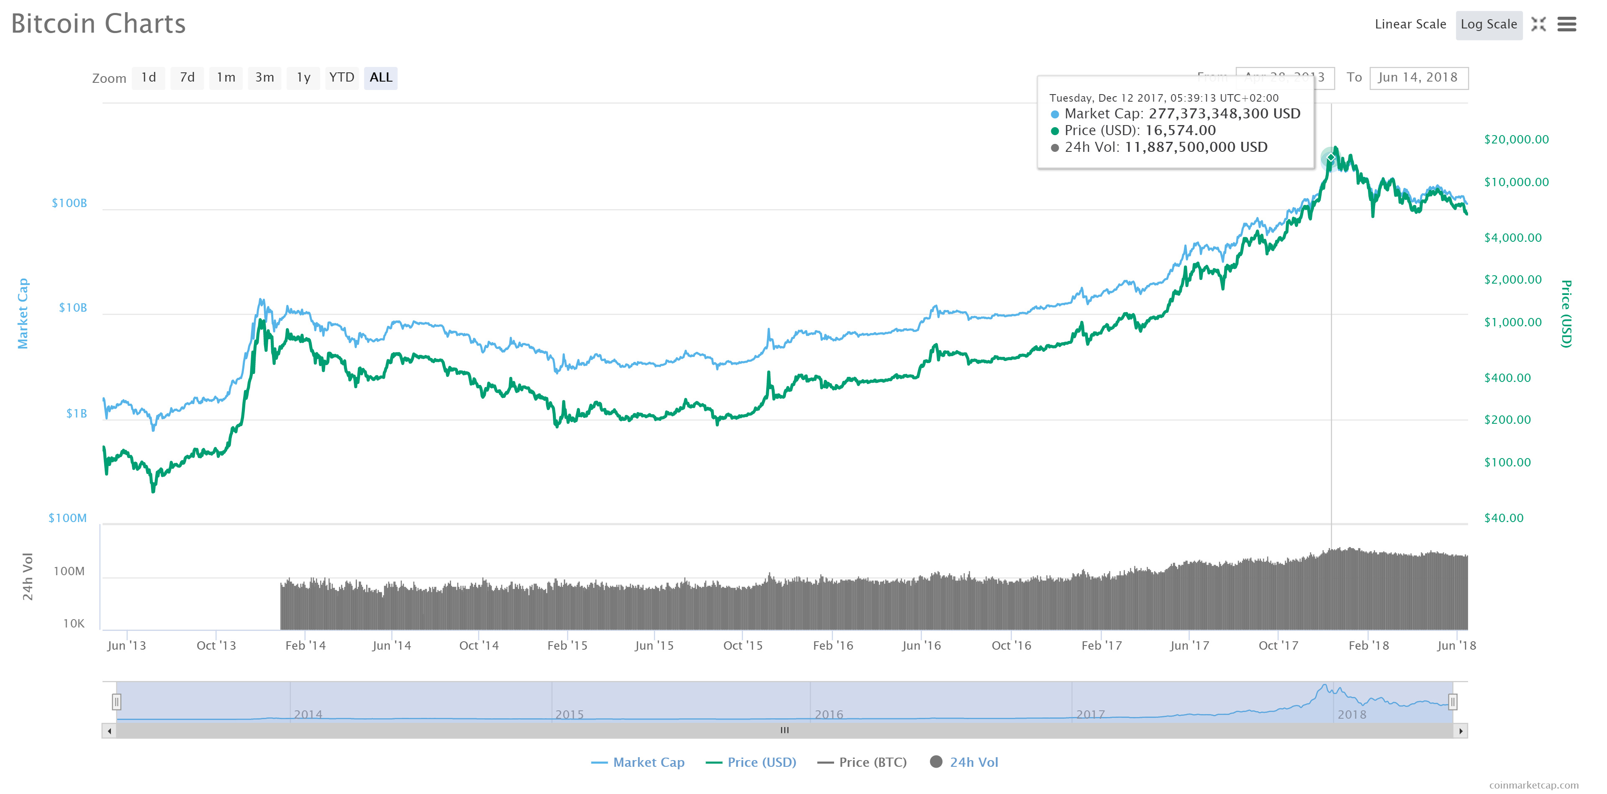The width and height of the screenshot is (1607, 794).
Task: Click the Oct '17 axis label
Action: tap(1278, 645)
